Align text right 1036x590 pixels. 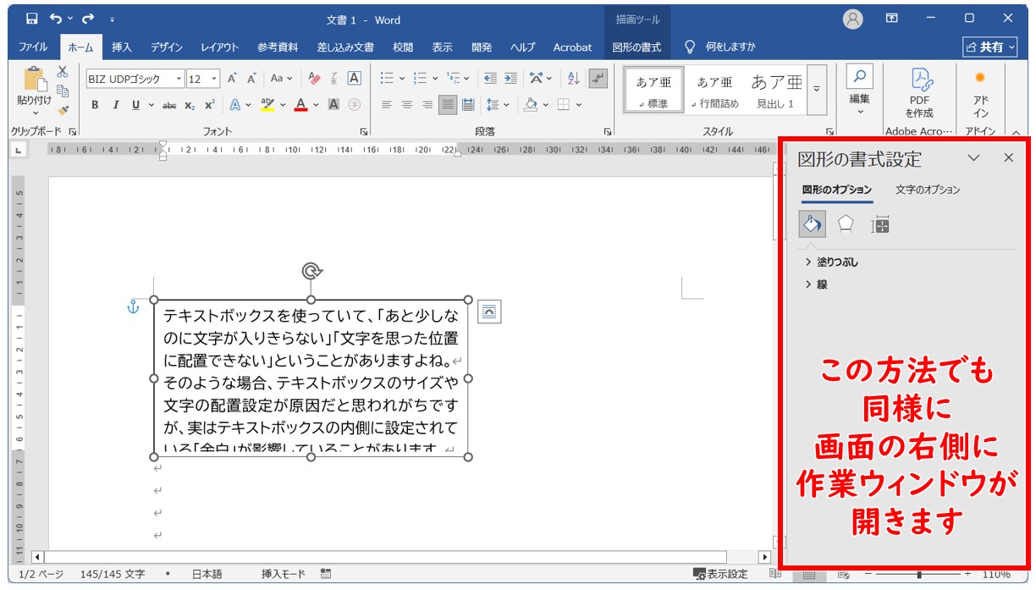click(427, 105)
